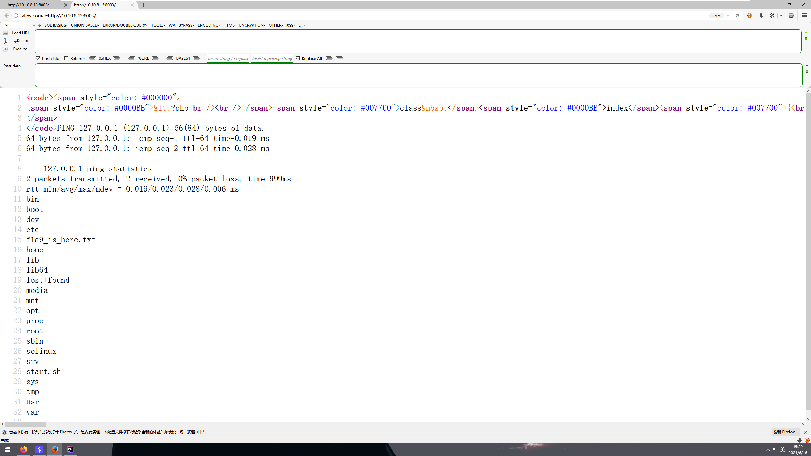Enlarge the Post data box with green plus
Screen dimensions: 811x456
pyautogui.click(x=807, y=72)
